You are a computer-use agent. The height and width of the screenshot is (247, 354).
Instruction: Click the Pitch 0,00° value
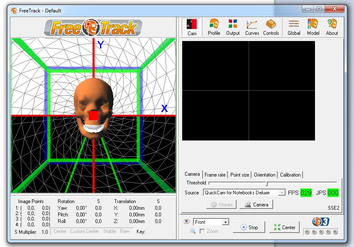point(81,214)
